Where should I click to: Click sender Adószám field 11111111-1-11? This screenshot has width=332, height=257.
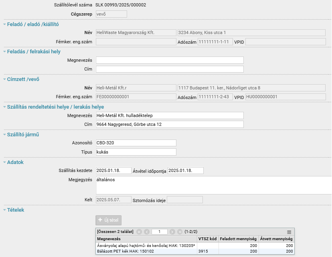pyautogui.click(x=215, y=42)
